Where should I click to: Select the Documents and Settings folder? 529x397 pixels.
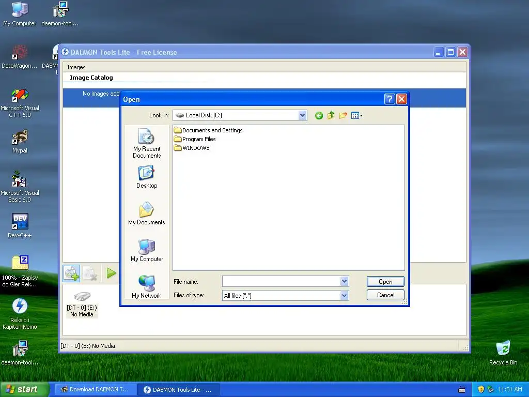[x=208, y=130]
